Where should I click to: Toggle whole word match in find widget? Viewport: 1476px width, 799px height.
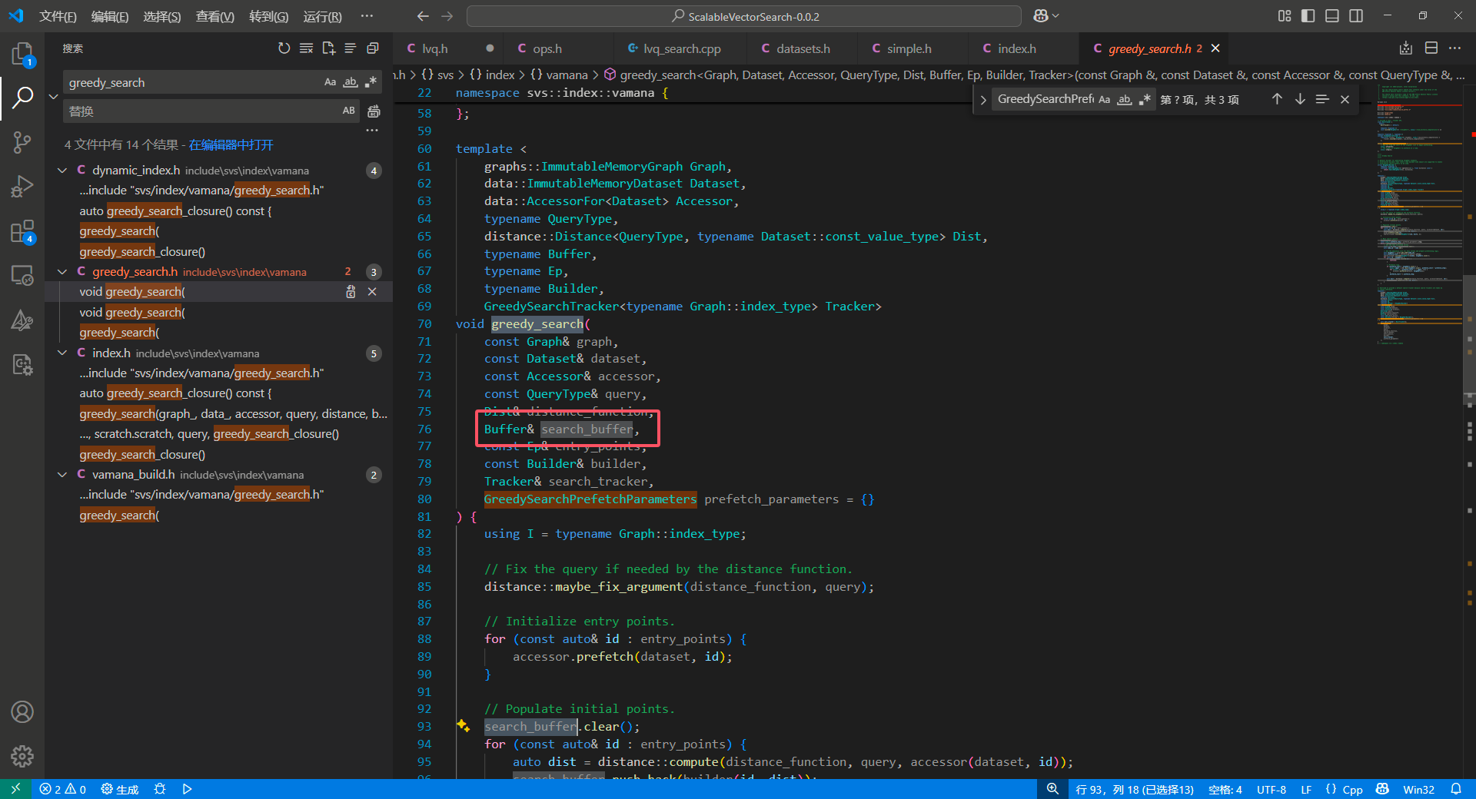tap(1124, 99)
